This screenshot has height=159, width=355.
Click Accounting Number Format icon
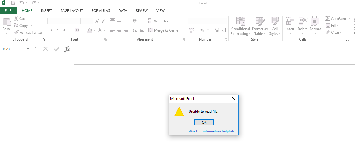(x=191, y=30)
